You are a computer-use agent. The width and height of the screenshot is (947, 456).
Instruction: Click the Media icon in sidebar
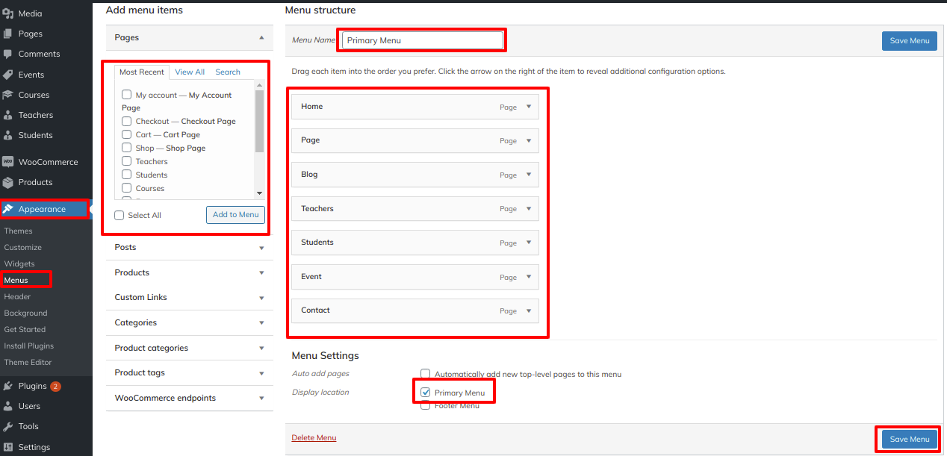(x=8, y=13)
